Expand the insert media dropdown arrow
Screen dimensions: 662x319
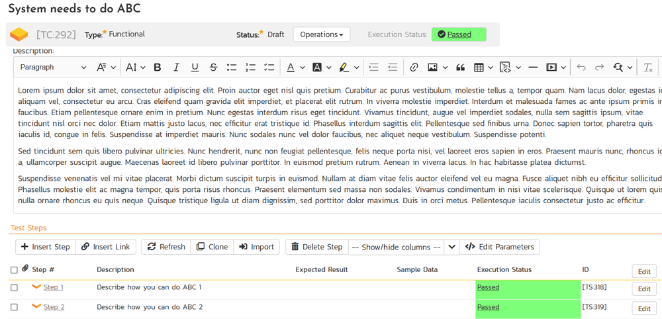point(563,67)
